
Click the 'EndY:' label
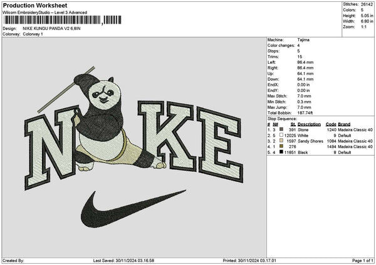tap(273, 91)
